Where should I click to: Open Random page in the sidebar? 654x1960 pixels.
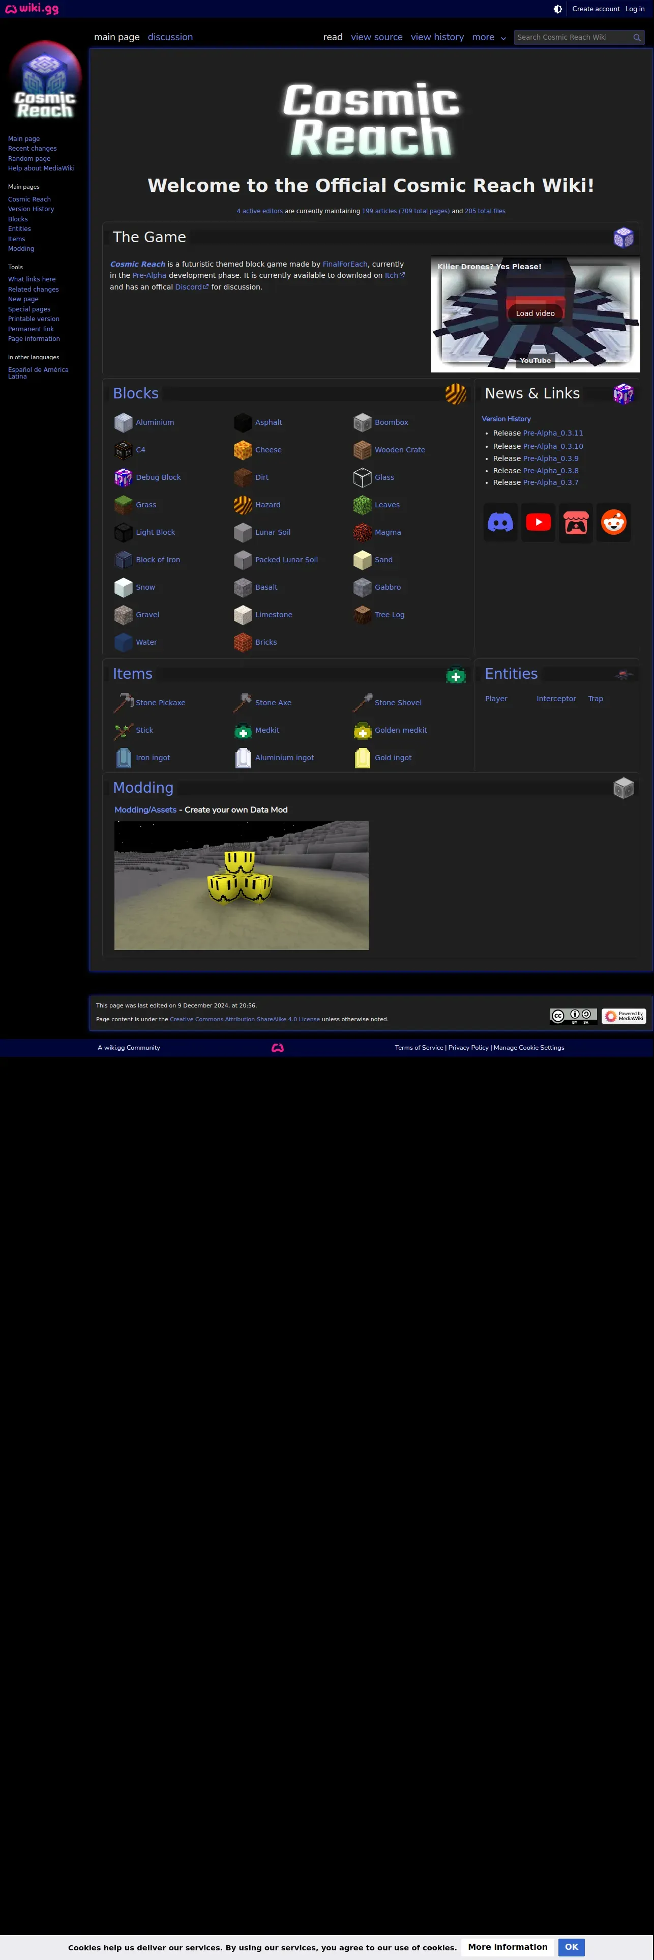pos(29,159)
